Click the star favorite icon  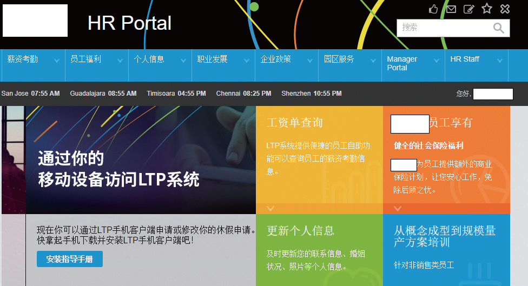tap(486, 9)
